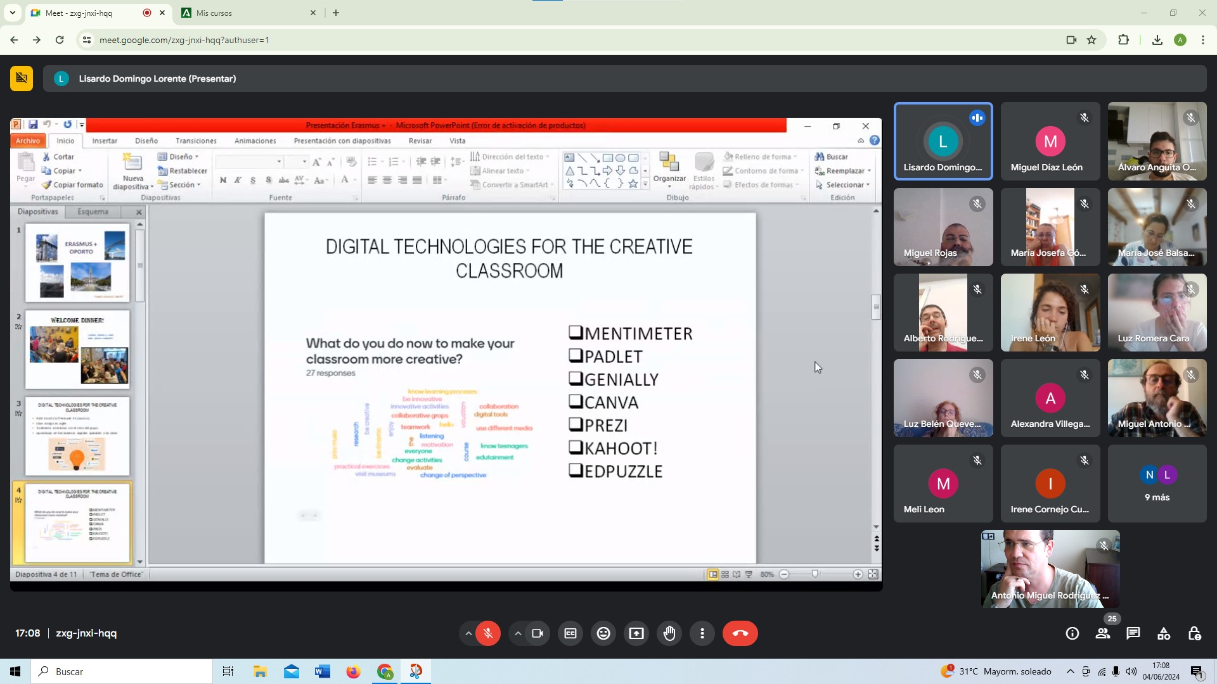Screen dimensions: 1217x684
Task: Select slide 1 Erasmus+ Oporto thumbnail
Action: (x=77, y=263)
